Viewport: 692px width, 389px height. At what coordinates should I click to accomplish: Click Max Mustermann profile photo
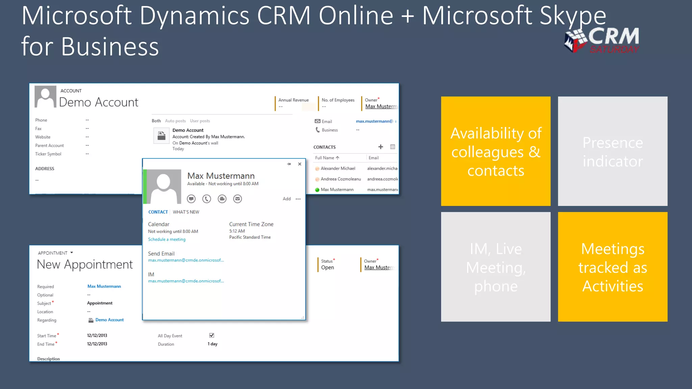[164, 186]
